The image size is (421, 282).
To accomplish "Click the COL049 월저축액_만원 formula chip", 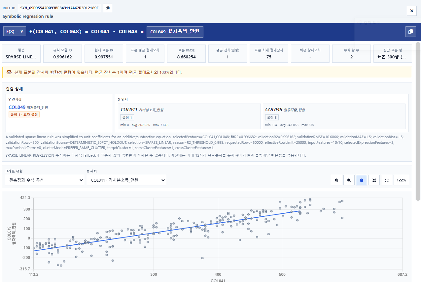I will point(175,32).
